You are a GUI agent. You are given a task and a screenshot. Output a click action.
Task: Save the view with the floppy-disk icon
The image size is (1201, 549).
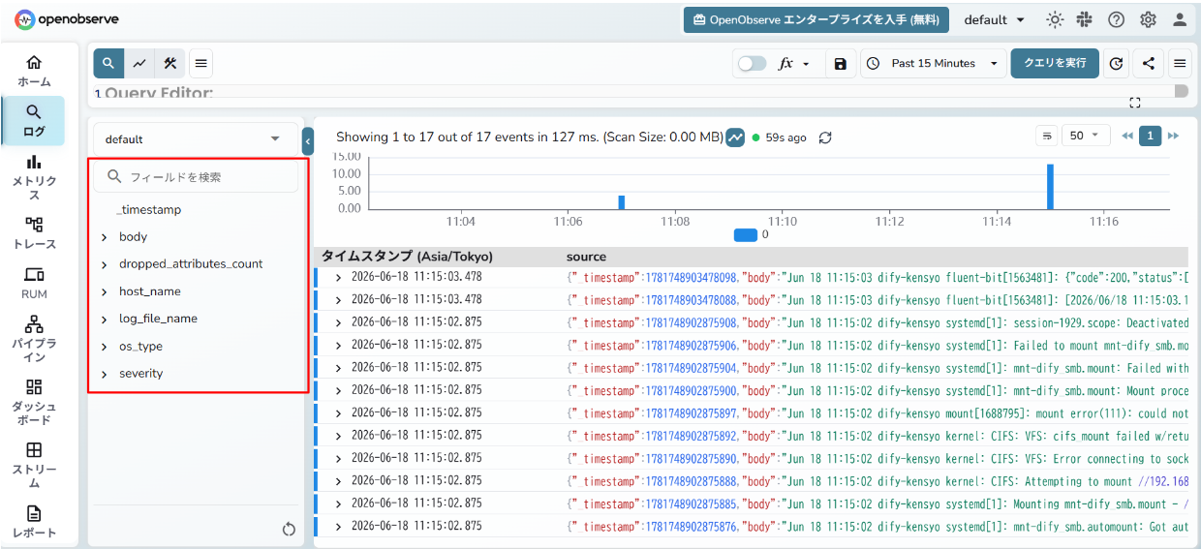(840, 64)
